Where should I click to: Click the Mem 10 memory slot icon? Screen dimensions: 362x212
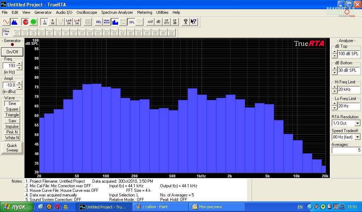click(90, 32)
